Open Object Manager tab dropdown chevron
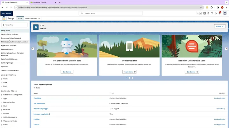The height and width of the screenshot is (128, 229). pos(39,18)
